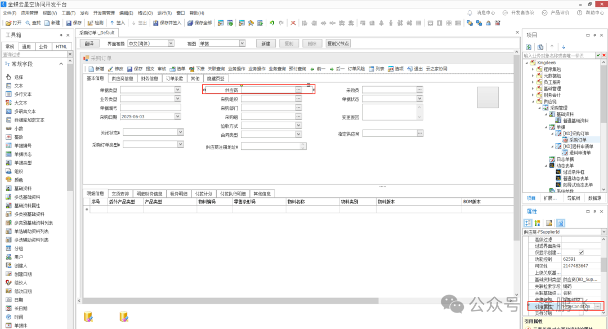Switch to the 财务信息 form tab
The height and width of the screenshot is (329, 608).
tap(149, 79)
